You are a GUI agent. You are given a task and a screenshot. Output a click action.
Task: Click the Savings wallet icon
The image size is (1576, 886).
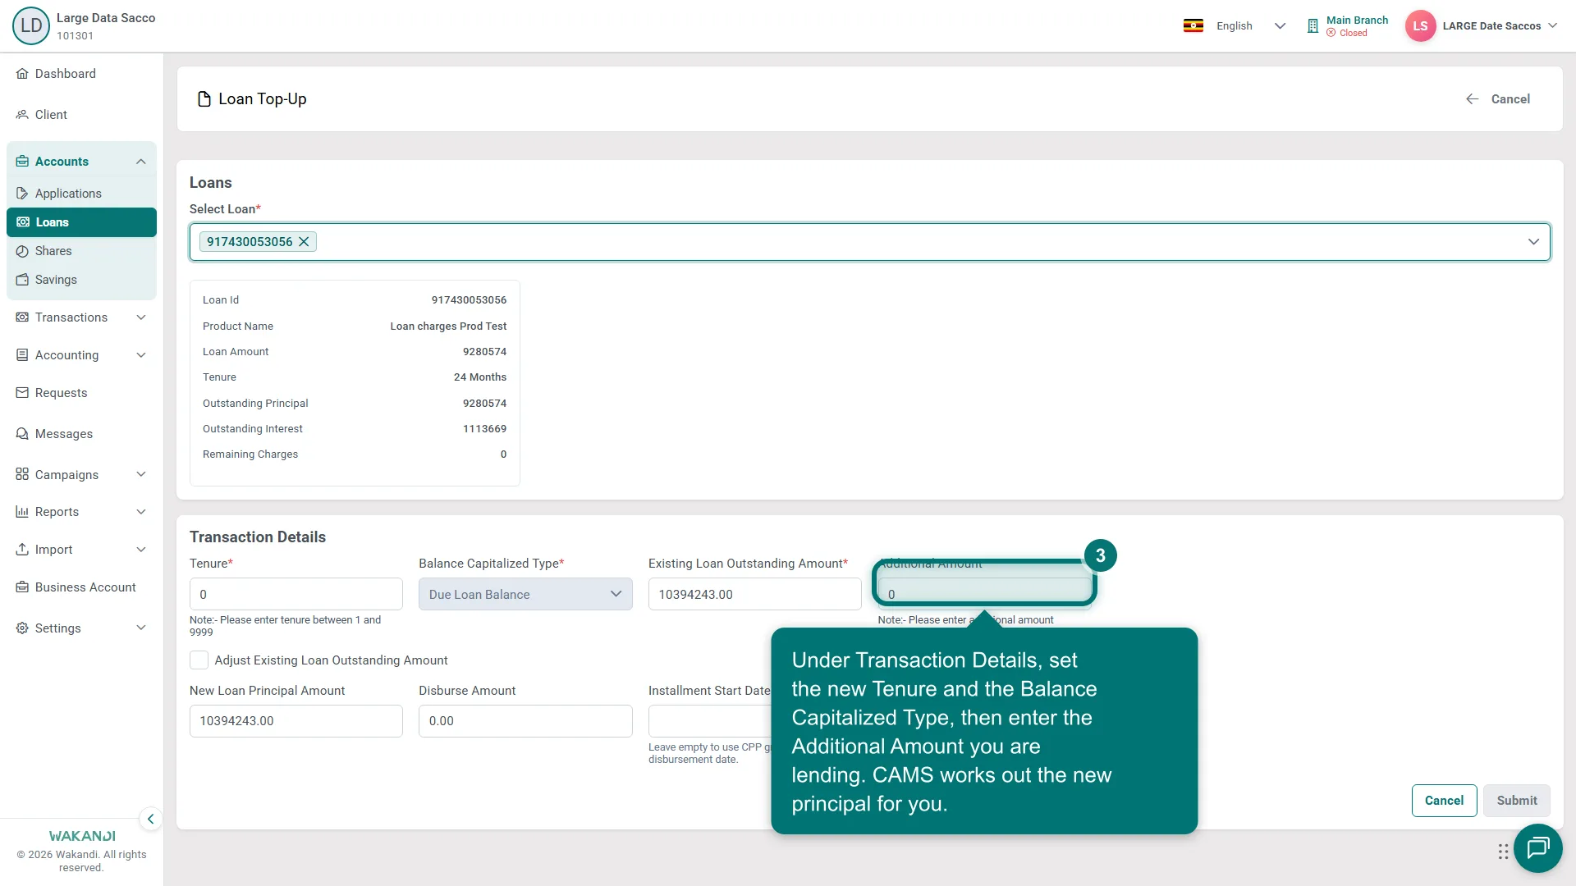(22, 280)
